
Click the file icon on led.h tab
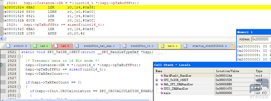(x=56, y=46)
